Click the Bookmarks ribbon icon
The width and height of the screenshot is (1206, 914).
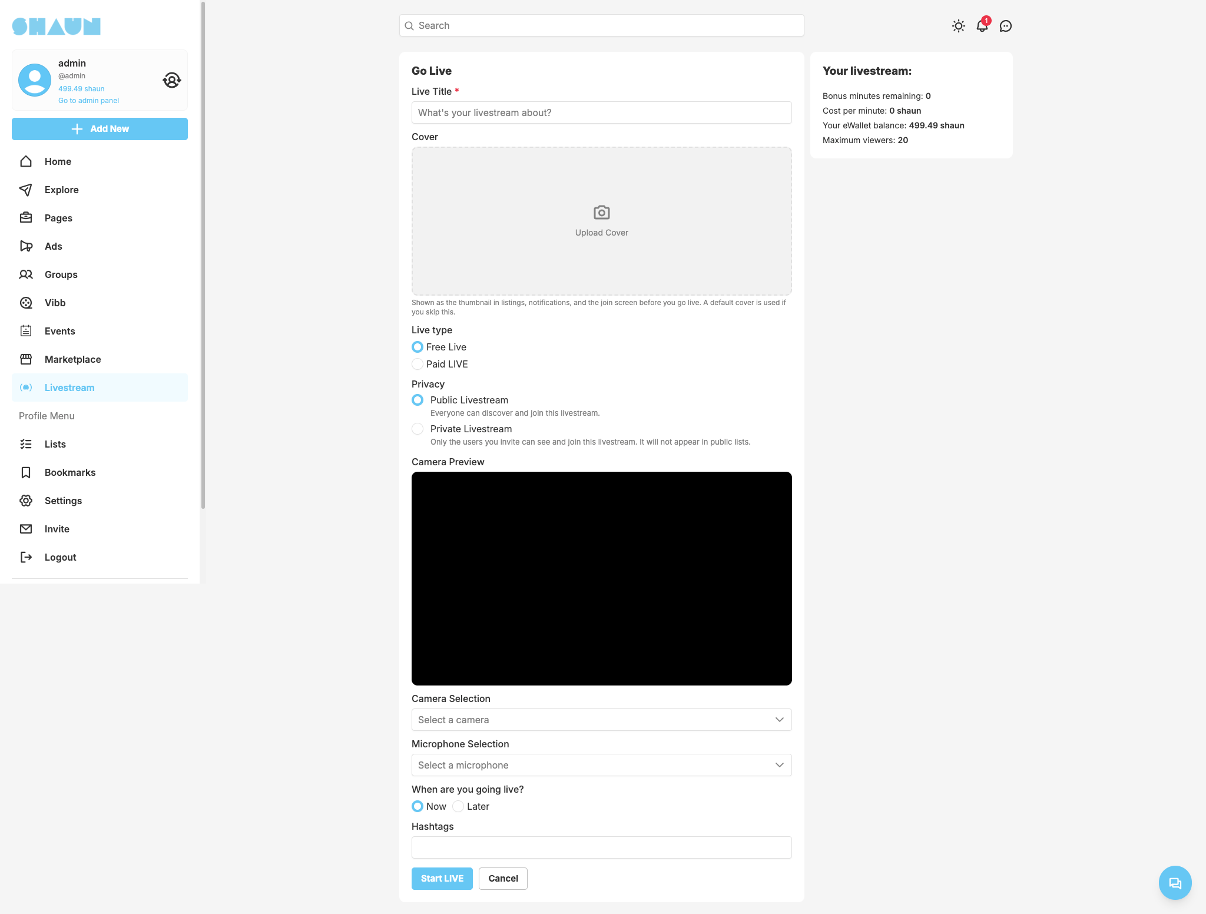[26, 472]
